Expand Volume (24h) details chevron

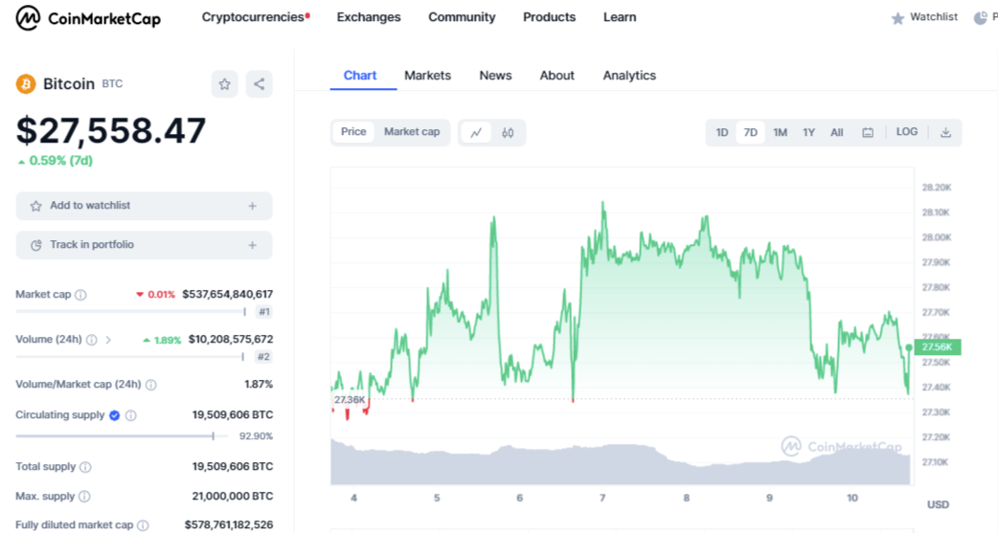pos(109,341)
